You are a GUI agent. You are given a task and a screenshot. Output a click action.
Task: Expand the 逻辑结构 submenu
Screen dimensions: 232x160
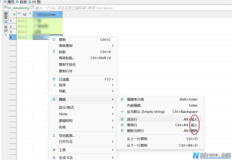(x=113, y=121)
